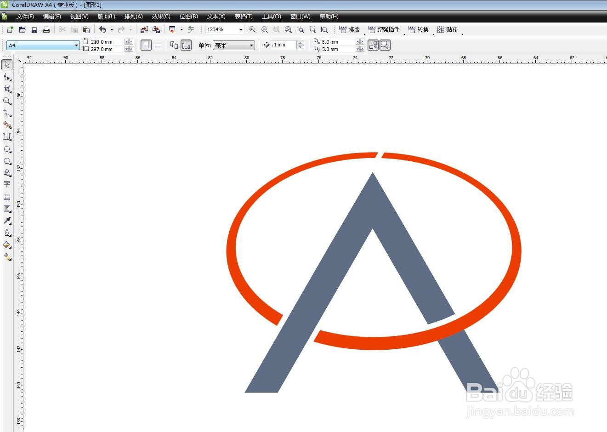Open the zoom level 1204% dropdown
Image resolution: width=607 pixels, height=432 pixels.
coord(240,29)
